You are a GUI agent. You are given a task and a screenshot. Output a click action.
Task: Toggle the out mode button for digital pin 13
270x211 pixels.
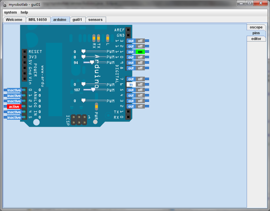pyautogui.click(x=131, y=41)
